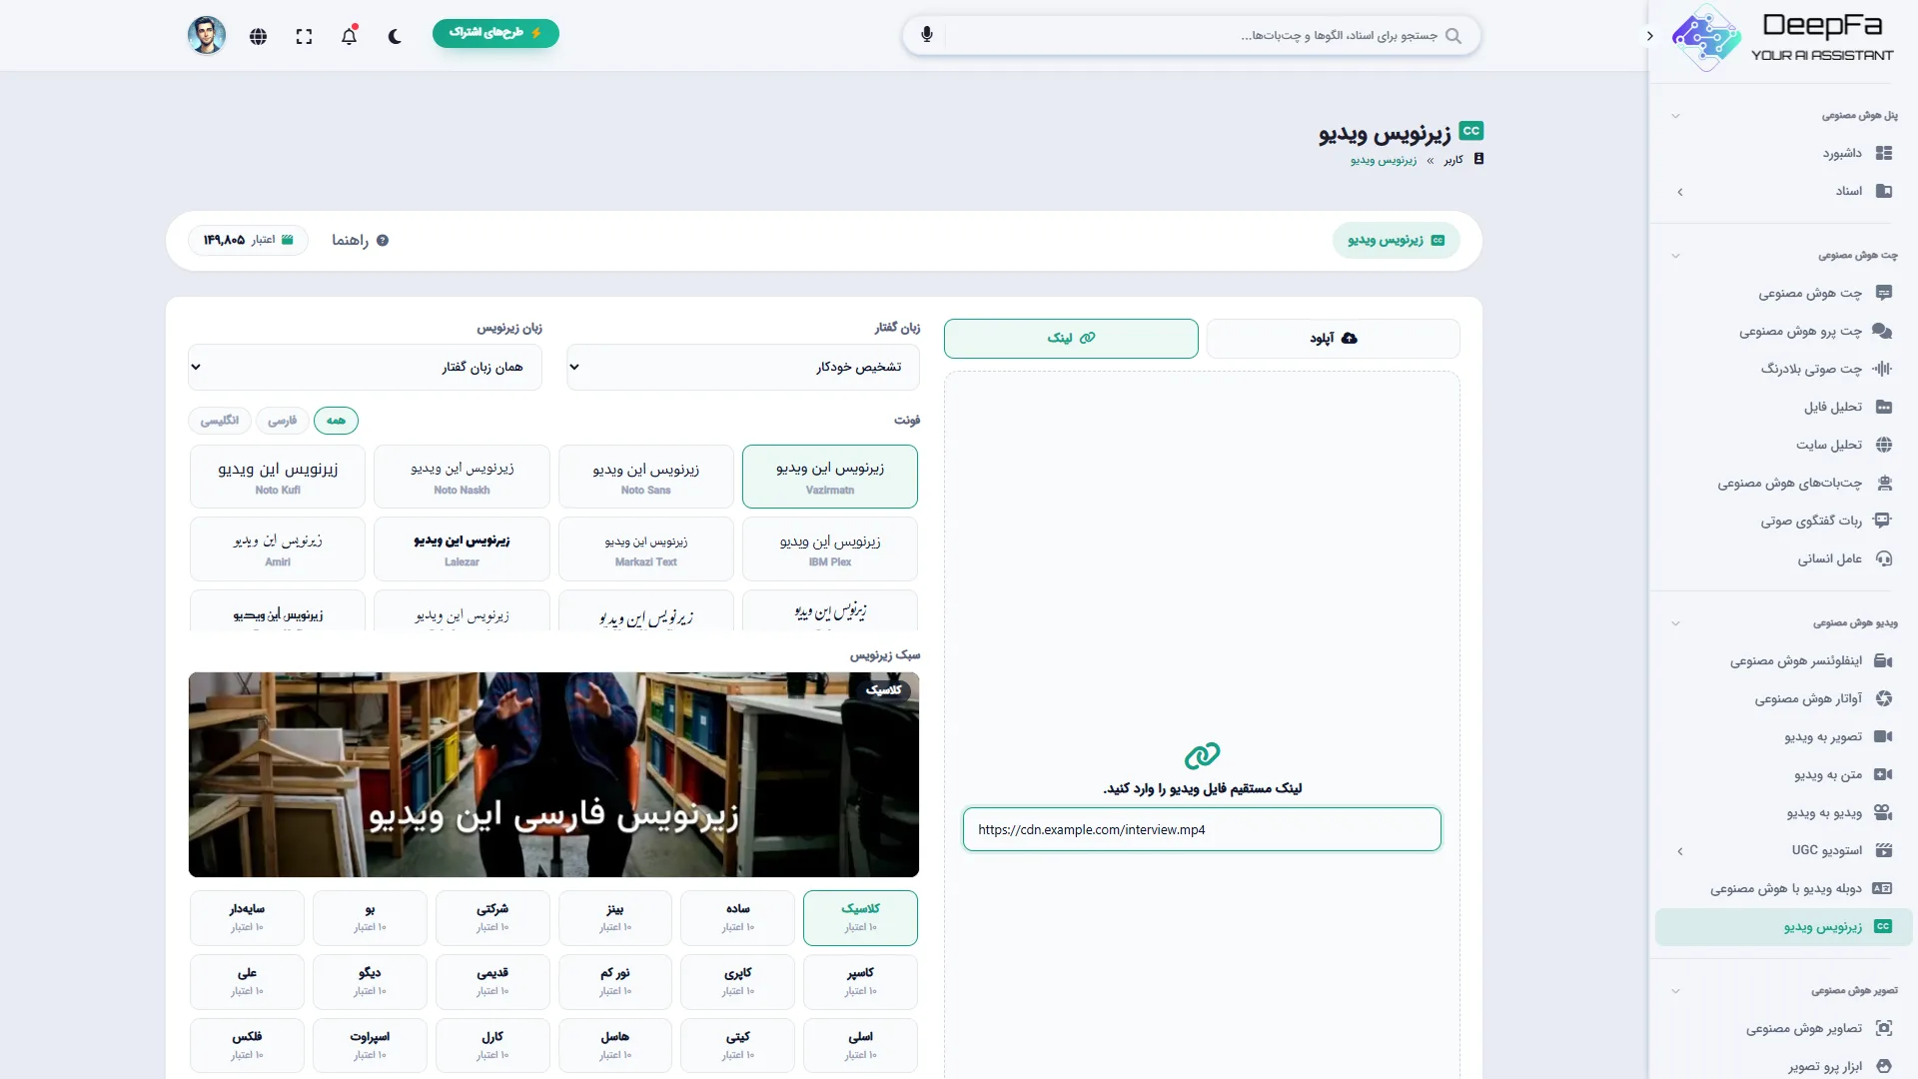Open زیرنویس ویدیو sidebar menu item

[1784, 927]
